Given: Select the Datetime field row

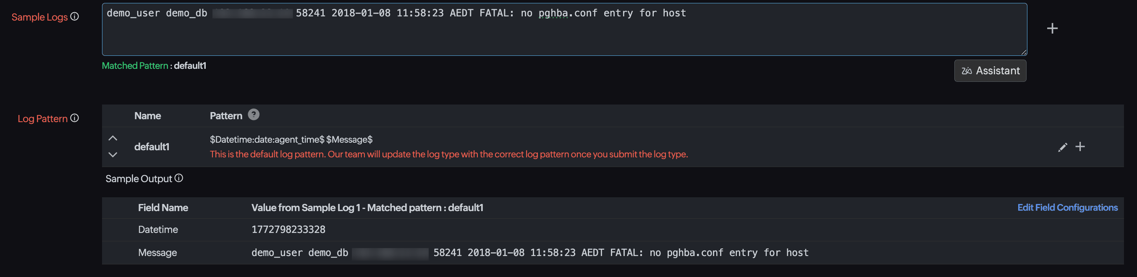Looking at the screenshot, I should [158, 230].
